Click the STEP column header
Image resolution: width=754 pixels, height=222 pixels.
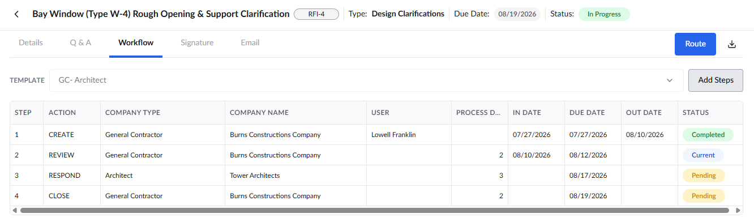tap(27, 113)
